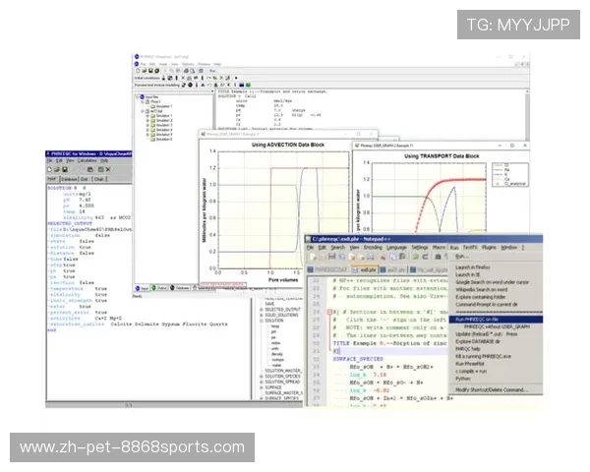Click vertical scrollbar of PHREEQC Interactive editor

(x=527, y=115)
